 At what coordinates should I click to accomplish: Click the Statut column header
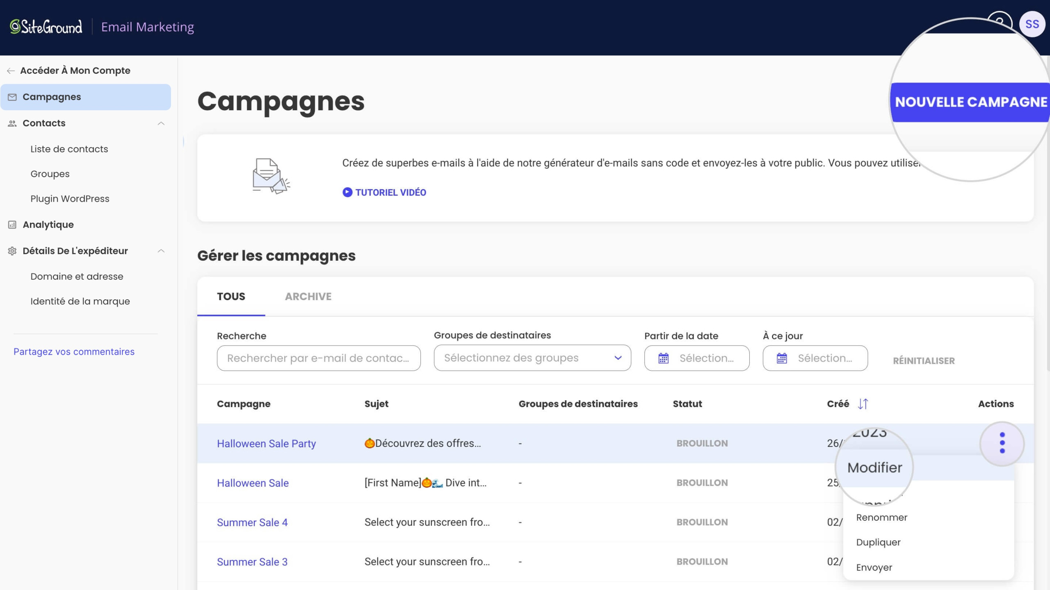[687, 404]
